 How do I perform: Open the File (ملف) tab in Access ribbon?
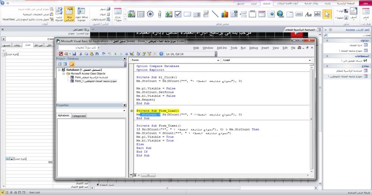(x=365, y=3)
